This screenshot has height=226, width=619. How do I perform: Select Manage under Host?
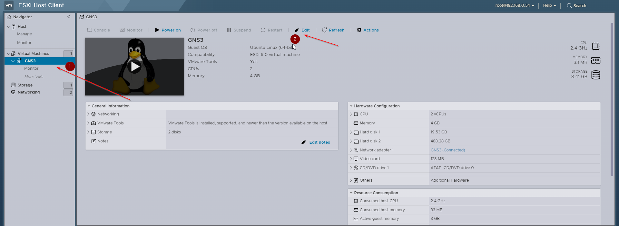25,34
